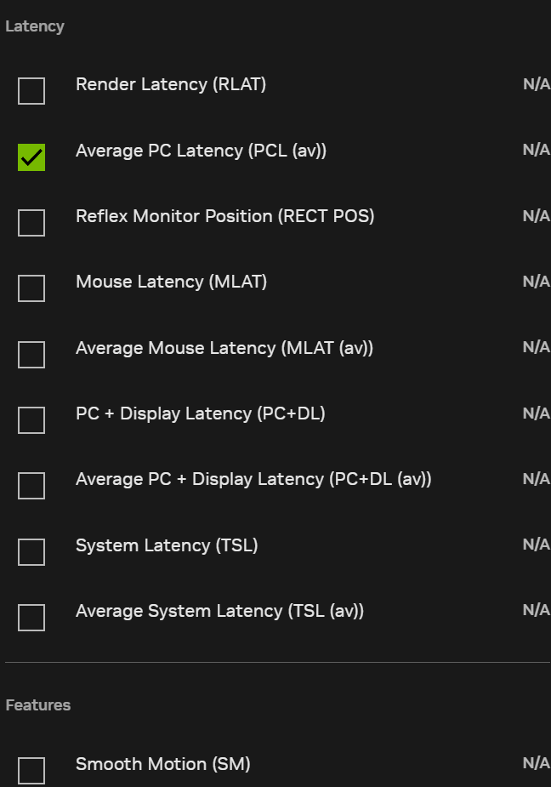The width and height of the screenshot is (551, 787).
Task: Click the N/A value for Average System Latency
Action: coord(536,610)
